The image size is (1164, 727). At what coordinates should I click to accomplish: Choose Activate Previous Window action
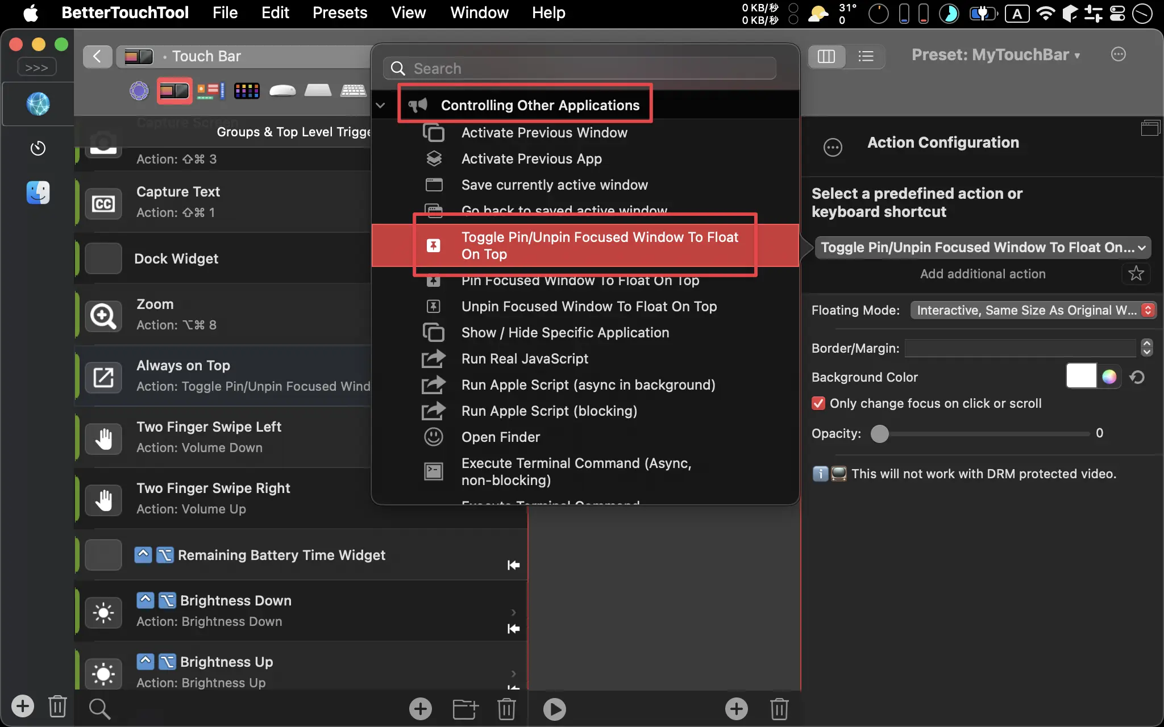[585, 132]
